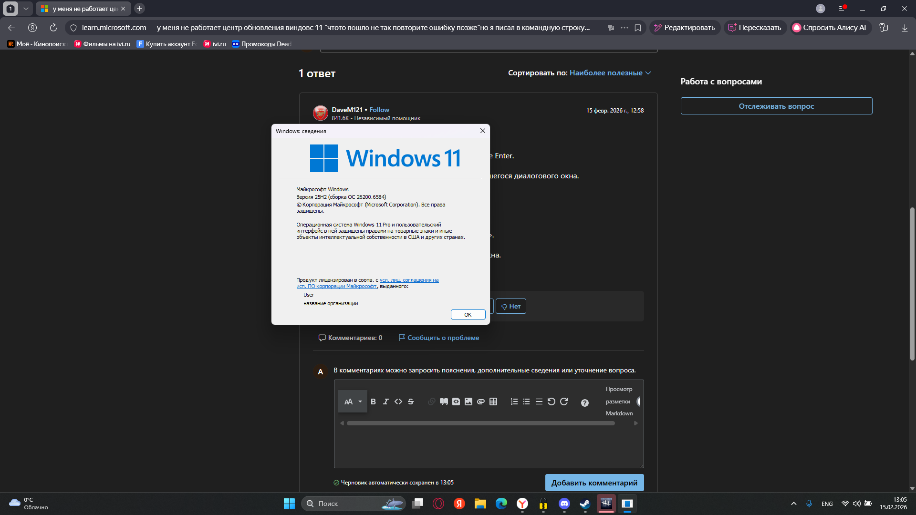Show hidden system tray icons
Screen dimensions: 916x515
[794, 504]
